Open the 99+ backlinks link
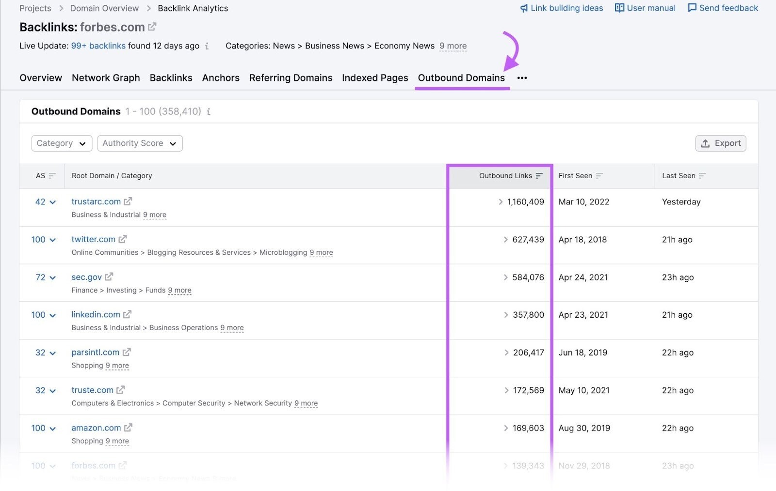This screenshot has width=776, height=491. pyautogui.click(x=98, y=46)
